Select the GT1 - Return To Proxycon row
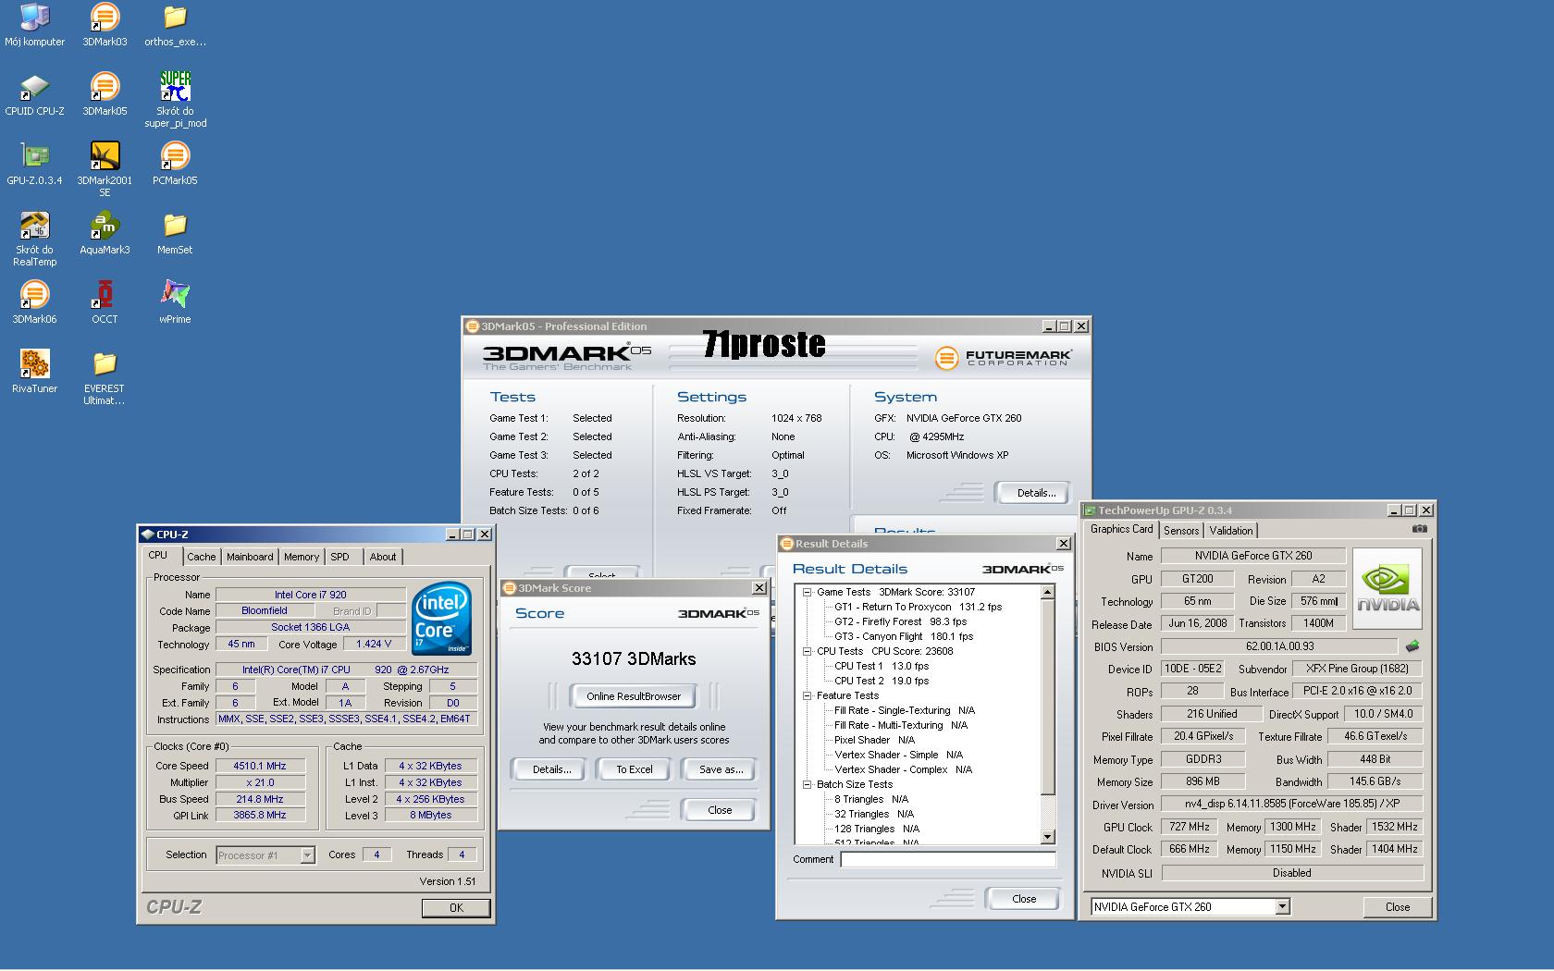 point(918,607)
